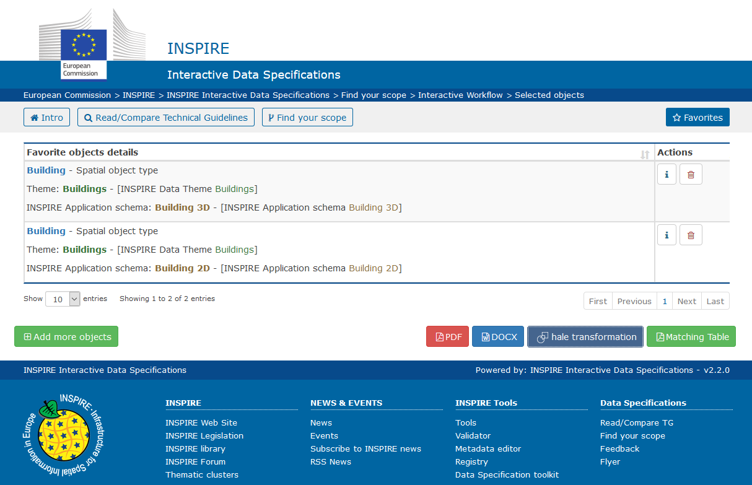The height and width of the screenshot is (485, 752).
Task: Open info for Building 2D row
Action: (667, 235)
